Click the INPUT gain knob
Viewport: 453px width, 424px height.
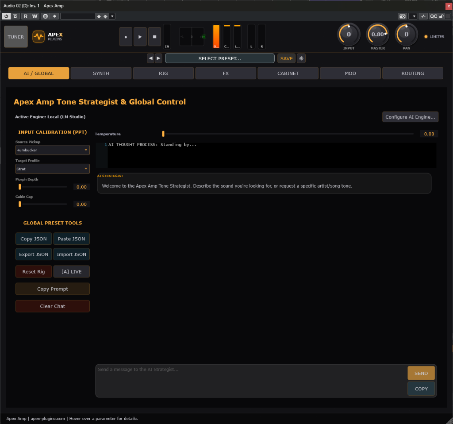tap(349, 35)
